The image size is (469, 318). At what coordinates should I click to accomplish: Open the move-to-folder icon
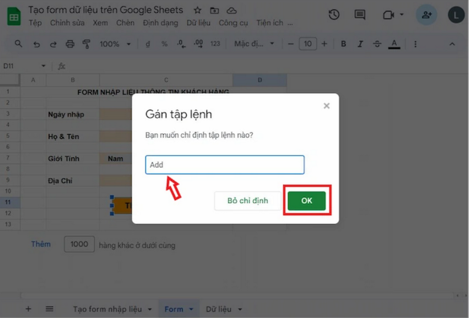pyautogui.click(x=214, y=11)
